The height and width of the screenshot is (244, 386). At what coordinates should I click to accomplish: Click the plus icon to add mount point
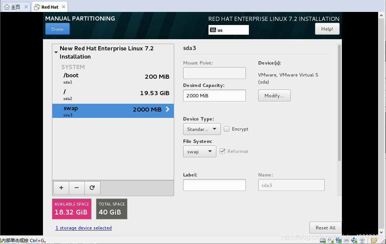(x=61, y=188)
